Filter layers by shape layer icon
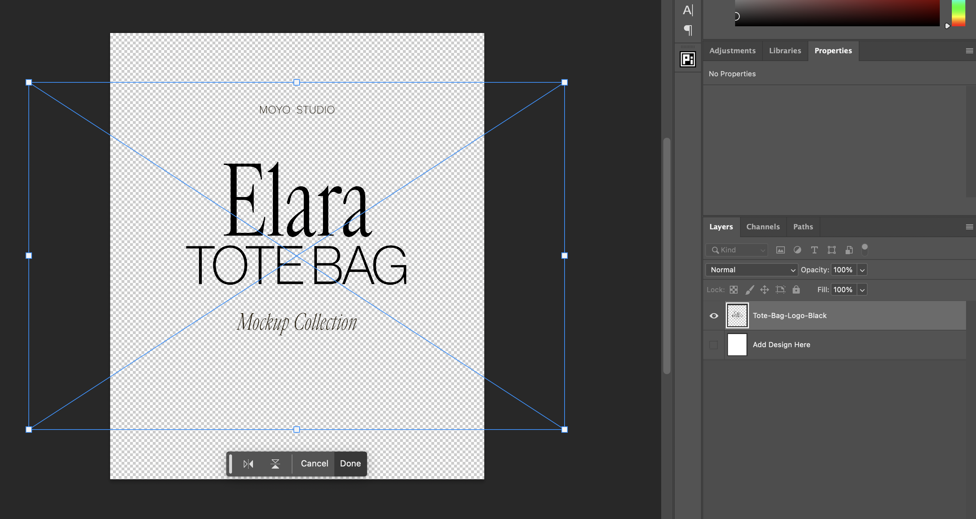The width and height of the screenshot is (976, 519). point(832,250)
